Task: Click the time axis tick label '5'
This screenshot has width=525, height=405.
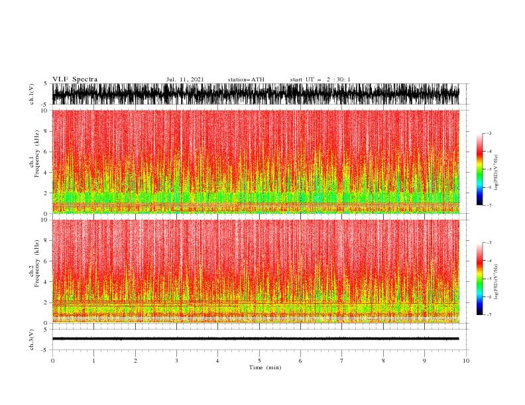Action: coord(259,361)
